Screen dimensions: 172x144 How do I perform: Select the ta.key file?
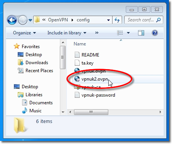87,63
